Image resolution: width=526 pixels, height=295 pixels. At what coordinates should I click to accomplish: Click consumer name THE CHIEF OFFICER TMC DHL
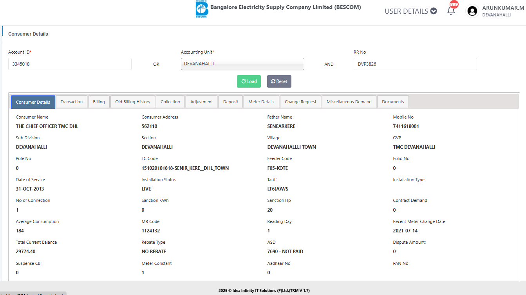click(47, 126)
